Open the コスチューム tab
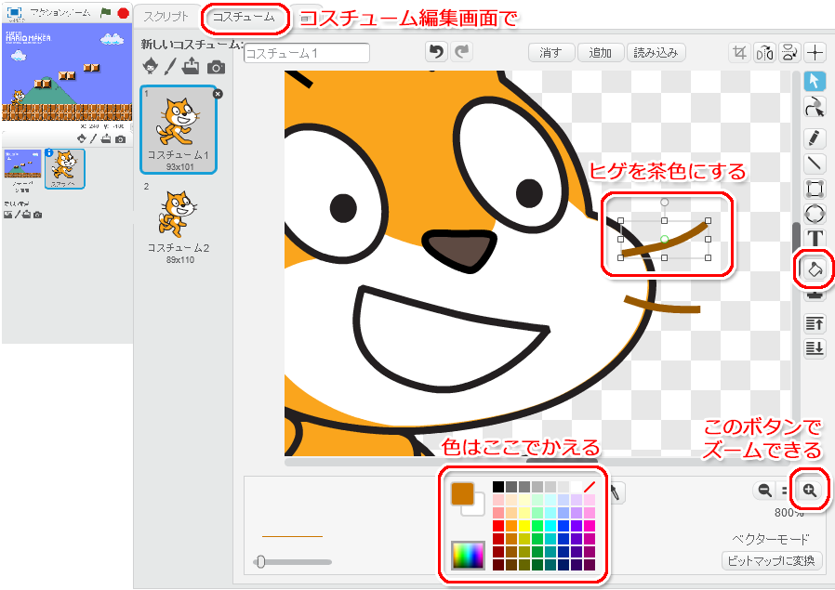This screenshot has width=835, height=590. (x=244, y=17)
